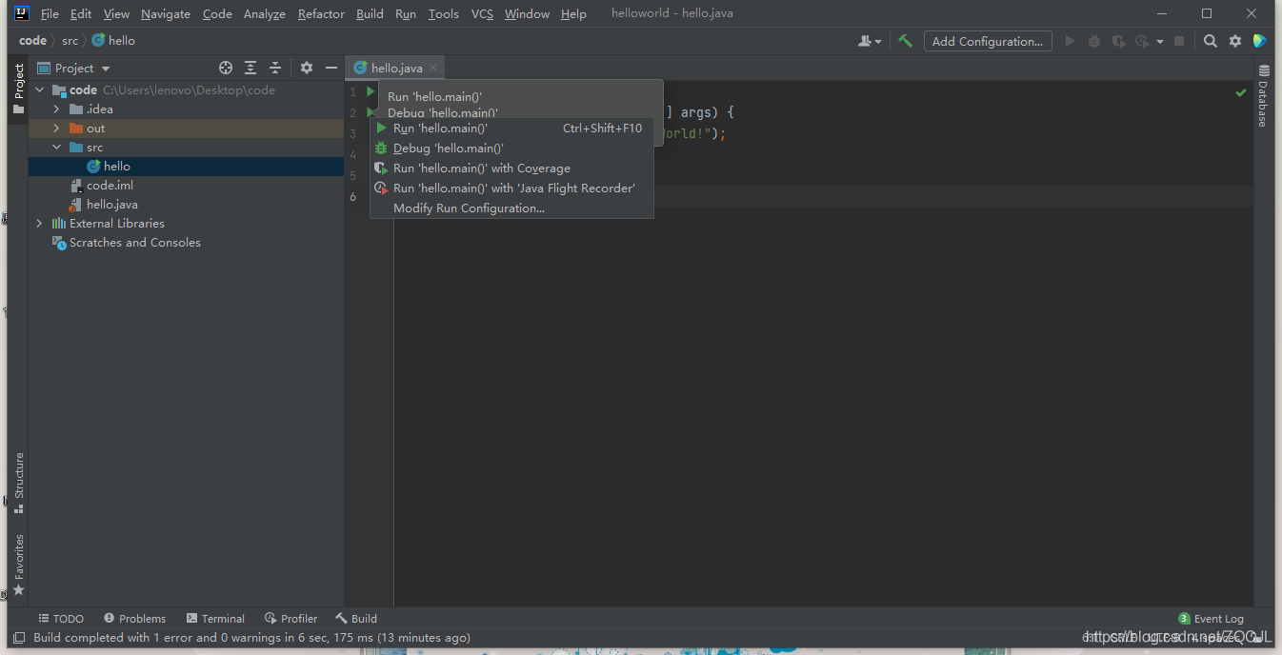Hide the Project tool window
This screenshot has height=655, width=1282.
point(331,68)
